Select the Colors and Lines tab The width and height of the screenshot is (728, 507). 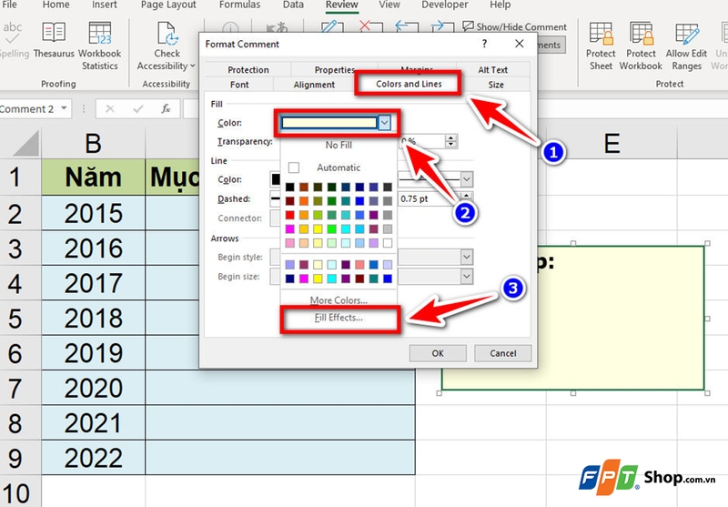point(409,84)
